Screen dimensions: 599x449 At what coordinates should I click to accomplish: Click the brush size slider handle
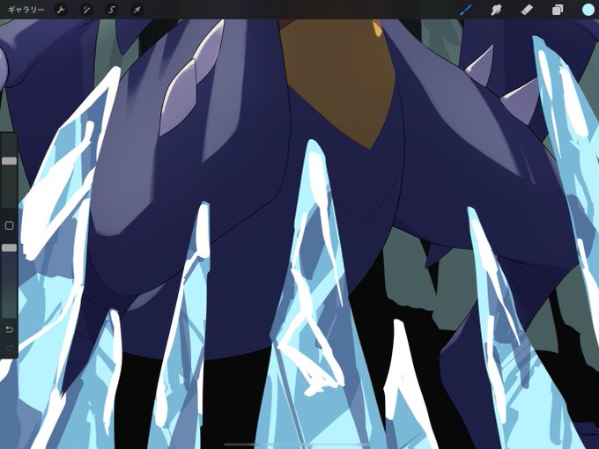(x=9, y=161)
